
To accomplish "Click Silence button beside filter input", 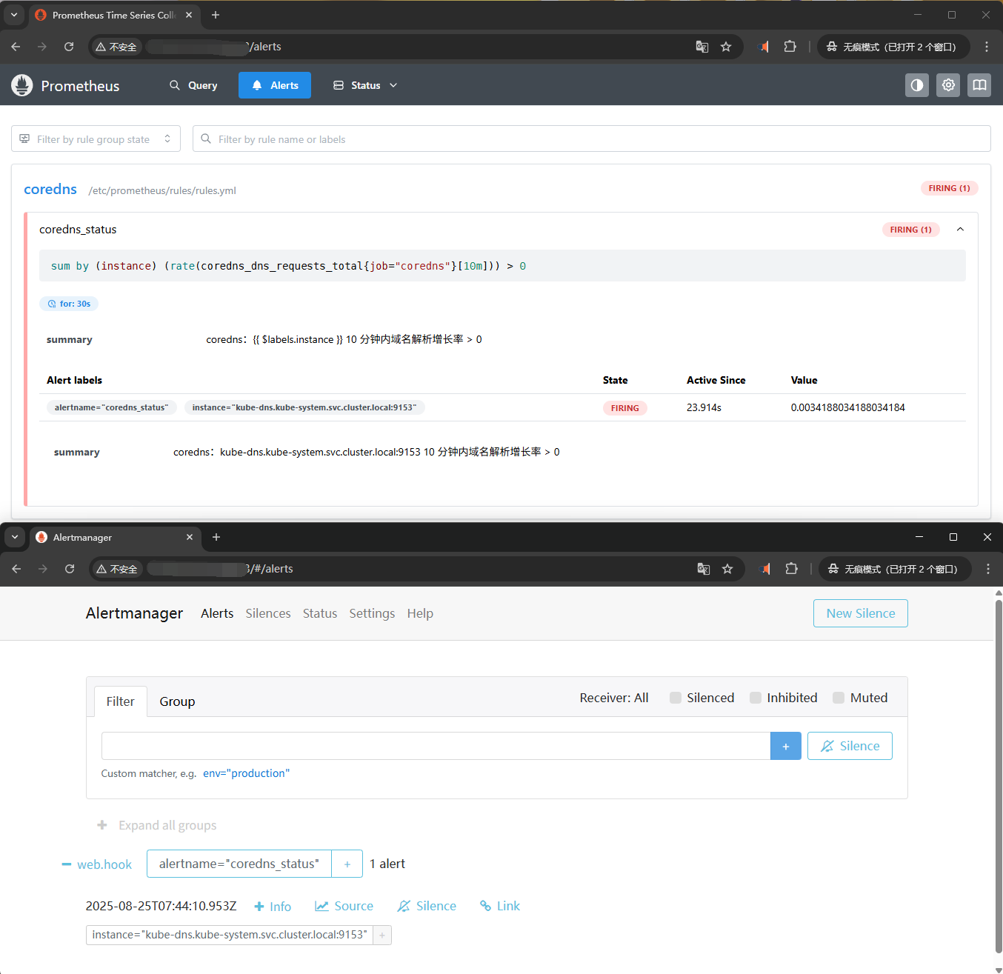I will (850, 746).
